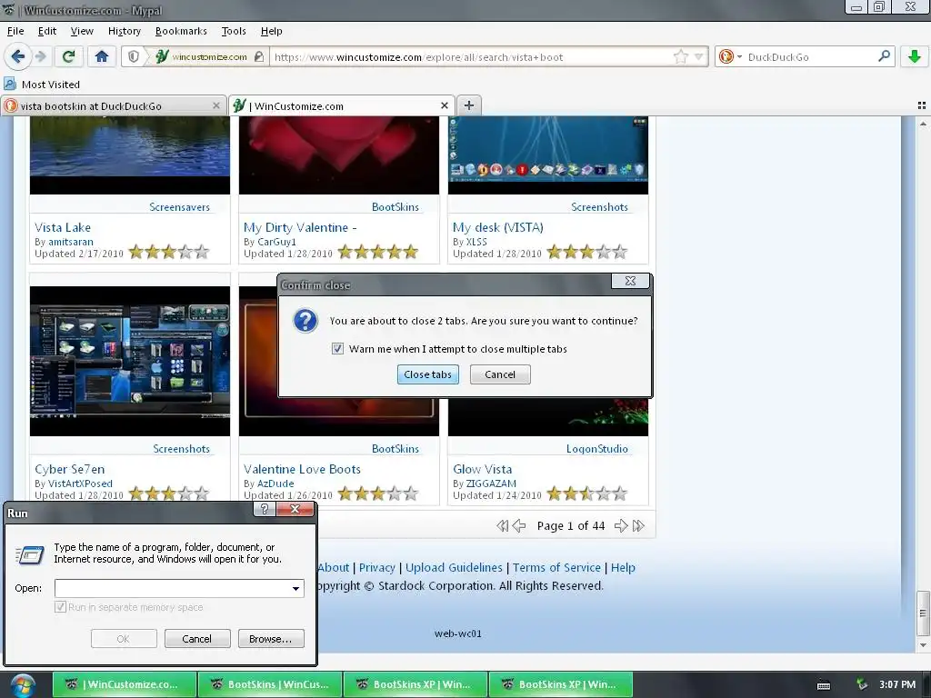
Task: Open the File menu
Action: point(15,31)
